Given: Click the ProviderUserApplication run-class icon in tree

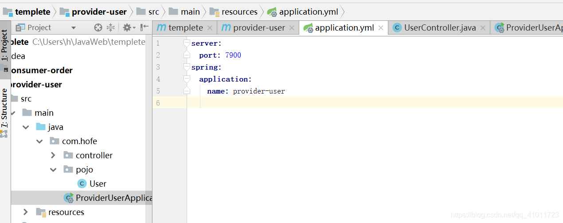Looking at the screenshot, I should pyautogui.click(x=69, y=198).
